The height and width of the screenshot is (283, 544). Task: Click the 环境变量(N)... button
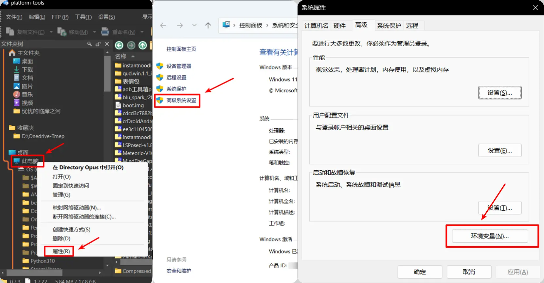(490, 236)
